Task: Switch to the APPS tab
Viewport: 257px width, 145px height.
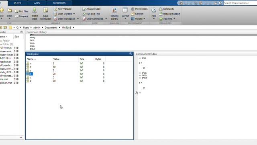Action: coord(37,3)
